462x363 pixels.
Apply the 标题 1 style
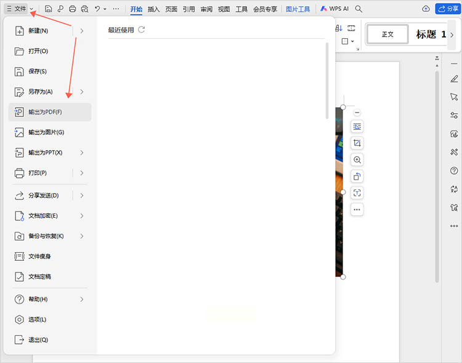pyautogui.click(x=431, y=34)
